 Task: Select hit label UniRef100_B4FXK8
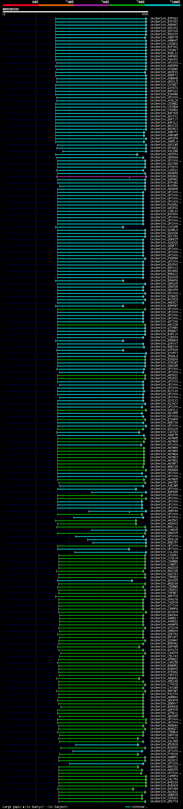[164, 113]
